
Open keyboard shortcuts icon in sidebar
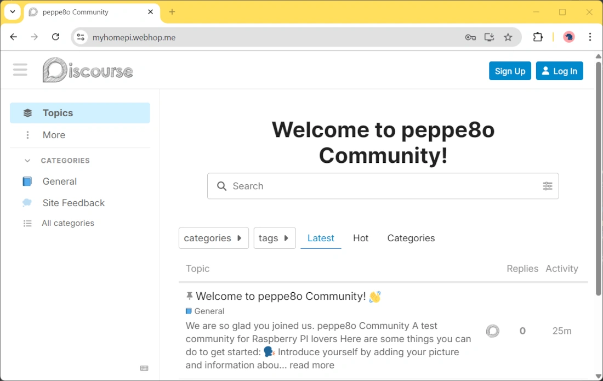point(144,368)
